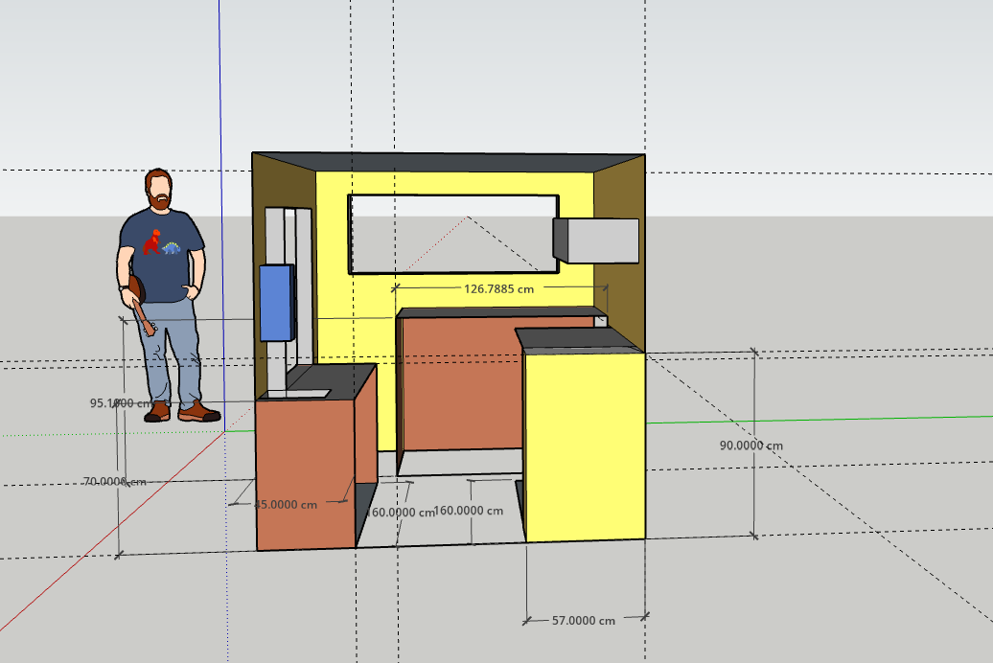Select the 45.0000 cm dimension label

286,505
